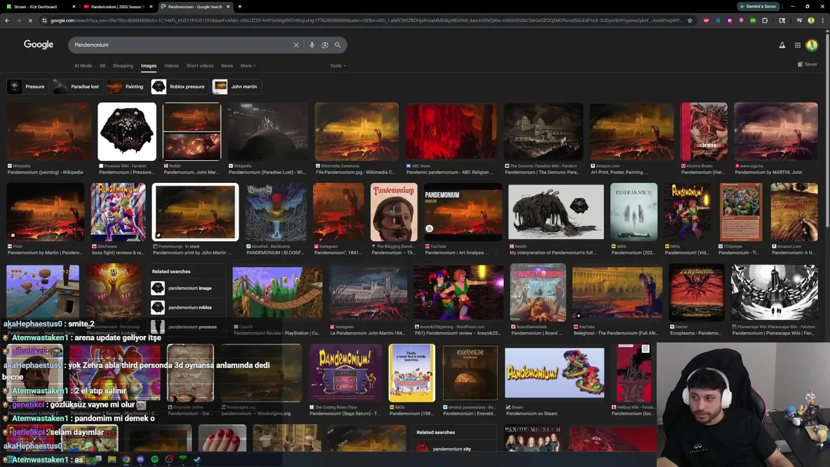Open a new browser tab with plus
The width and height of the screenshot is (830, 467).
pyautogui.click(x=240, y=6)
